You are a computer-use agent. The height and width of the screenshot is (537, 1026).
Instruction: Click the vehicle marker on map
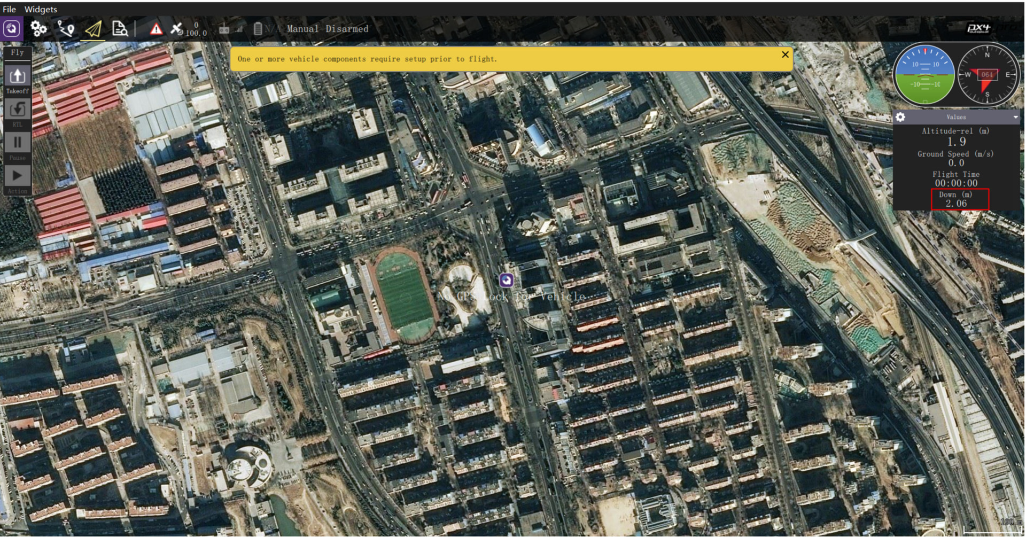507,280
